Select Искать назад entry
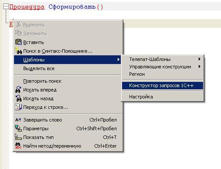 [x=67, y=98]
